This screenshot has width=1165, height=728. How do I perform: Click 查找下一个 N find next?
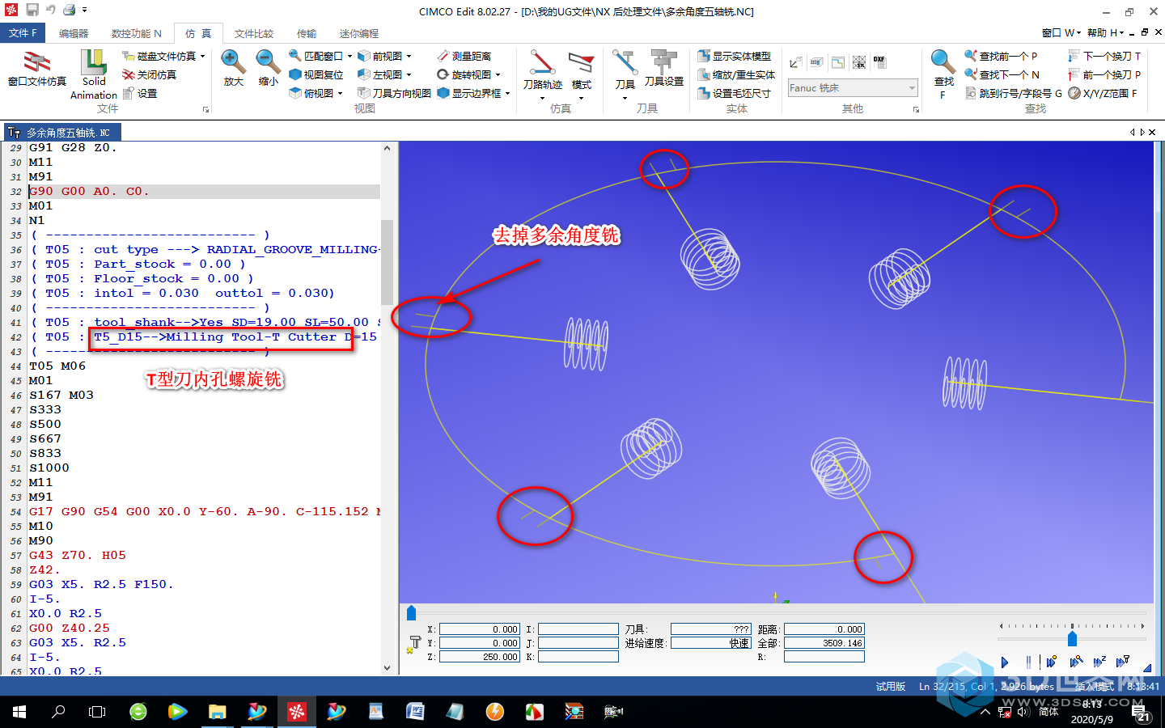[x=1002, y=74]
